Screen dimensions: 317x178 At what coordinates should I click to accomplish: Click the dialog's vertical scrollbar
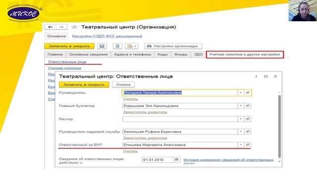[x=279, y=126]
